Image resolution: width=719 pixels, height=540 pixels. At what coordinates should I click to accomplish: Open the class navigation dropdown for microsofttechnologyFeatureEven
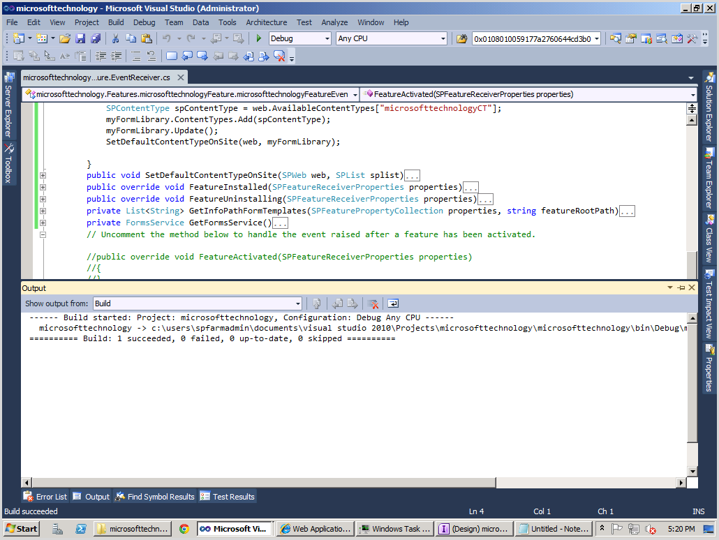(x=355, y=94)
